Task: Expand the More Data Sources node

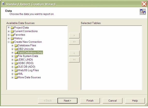Action: click(x=12, y=78)
